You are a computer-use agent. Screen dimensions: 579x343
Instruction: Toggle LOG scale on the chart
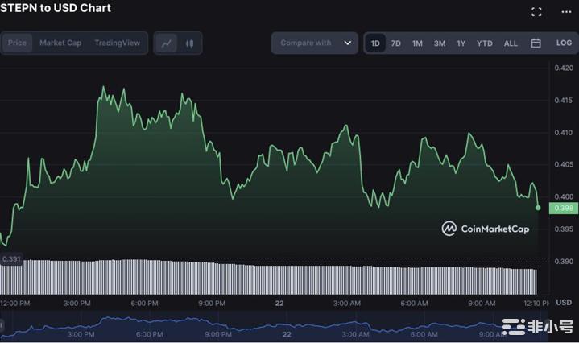click(x=564, y=43)
